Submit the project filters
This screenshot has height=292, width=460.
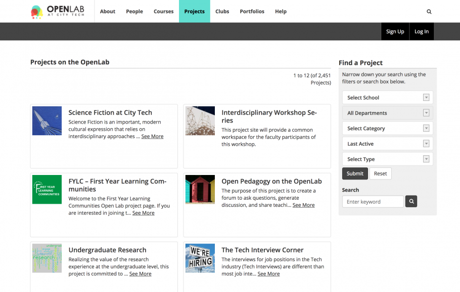point(355,173)
